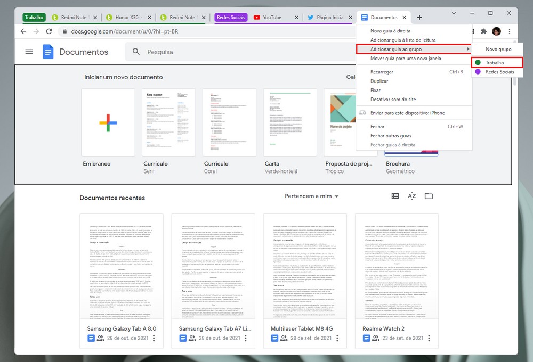This screenshot has width=533, height=362.
Task: Choose Adicionar guia à lista de leitura
Action: tap(414, 40)
